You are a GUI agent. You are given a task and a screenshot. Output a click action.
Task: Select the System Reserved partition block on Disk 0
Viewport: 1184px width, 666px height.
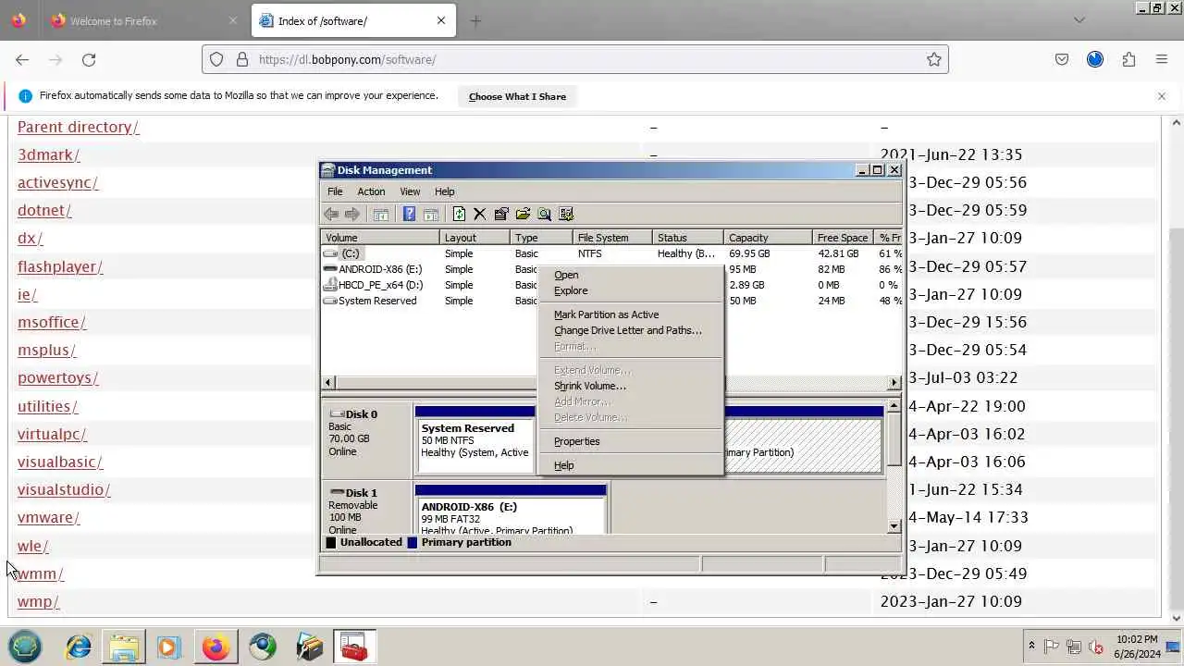(x=475, y=446)
